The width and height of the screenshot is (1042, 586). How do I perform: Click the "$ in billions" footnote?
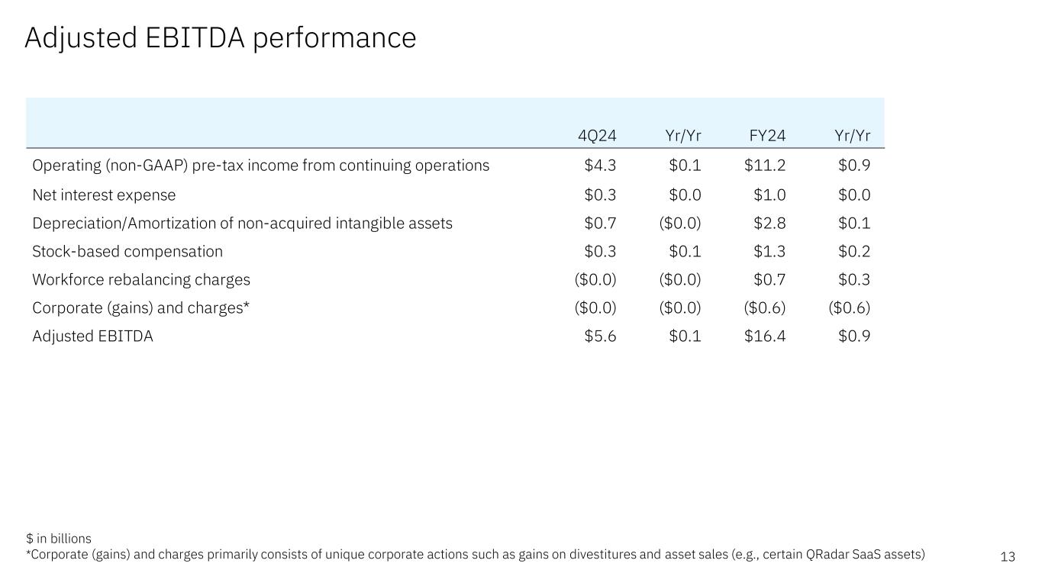click(58, 539)
